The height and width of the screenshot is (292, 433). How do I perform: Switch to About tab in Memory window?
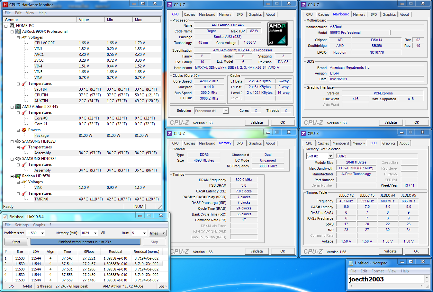270,143
